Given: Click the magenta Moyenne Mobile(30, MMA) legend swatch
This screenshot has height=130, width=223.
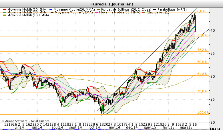Looking at the screenshot, I should pyautogui.click(x=96, y=13).
